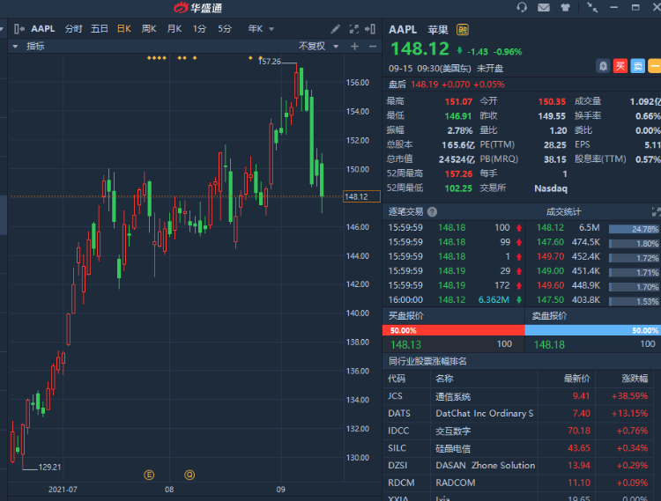Select the 逐笔交易 tab
The image size is (661, 501).
click(406, 212)
